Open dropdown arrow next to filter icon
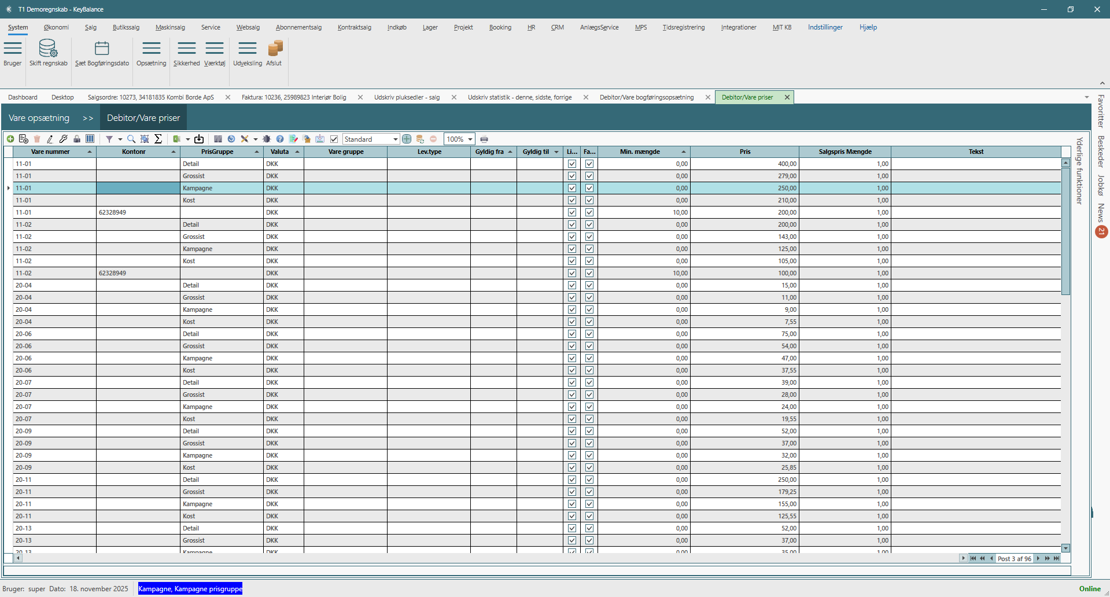 (120, 139)
